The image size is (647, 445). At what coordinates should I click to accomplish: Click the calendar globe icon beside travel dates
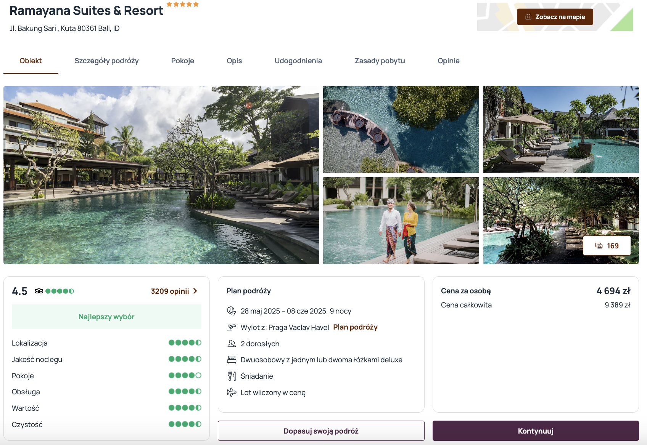click(x=232, y=311)
